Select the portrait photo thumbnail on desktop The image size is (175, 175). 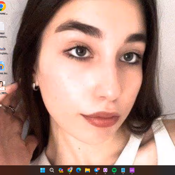click(2, 86)
